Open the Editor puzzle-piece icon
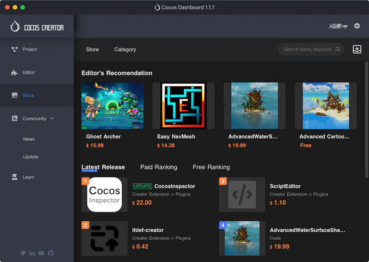Viewport: 369px width, 262px height. point(15,72)
